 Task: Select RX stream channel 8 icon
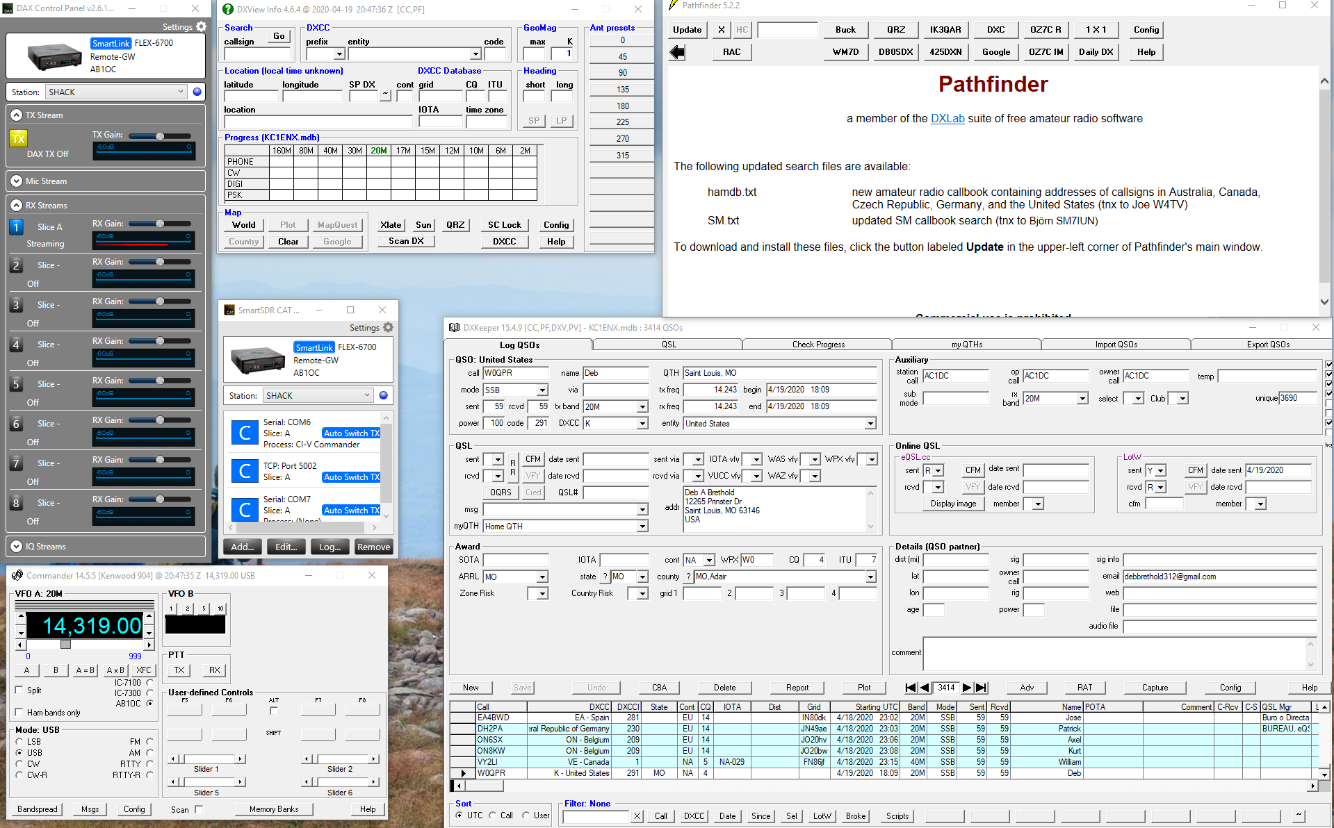click(17, 503)
